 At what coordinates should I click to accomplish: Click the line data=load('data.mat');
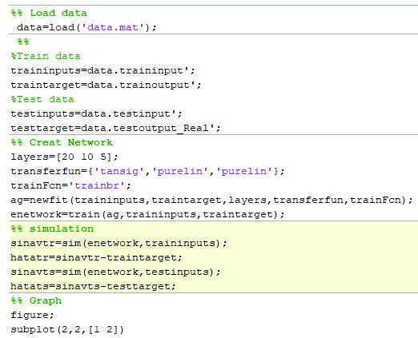tap(86, 27)
